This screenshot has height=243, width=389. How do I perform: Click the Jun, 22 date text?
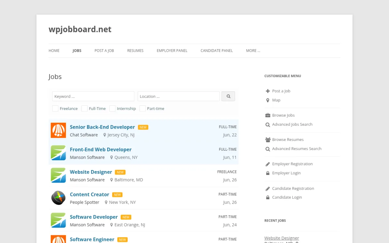pos(230,135)
